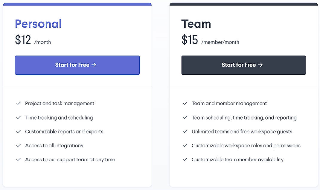320x190 pixels.
Task: Select the Personal plan heading
Action: 38,24
